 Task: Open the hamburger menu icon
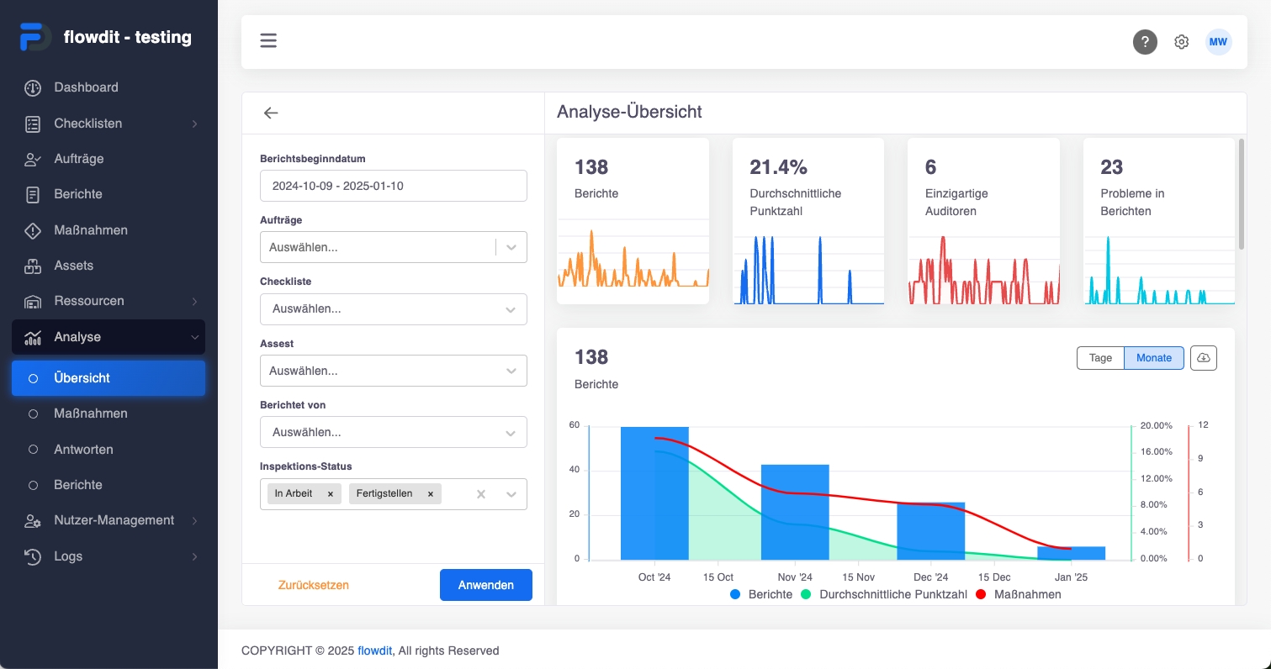pyautogui.click(x=268, y=40)
